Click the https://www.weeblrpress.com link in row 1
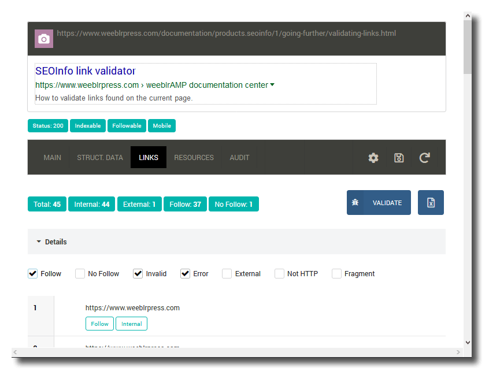Viewport: 489px width, 375px height. click(x=132, y=308)
